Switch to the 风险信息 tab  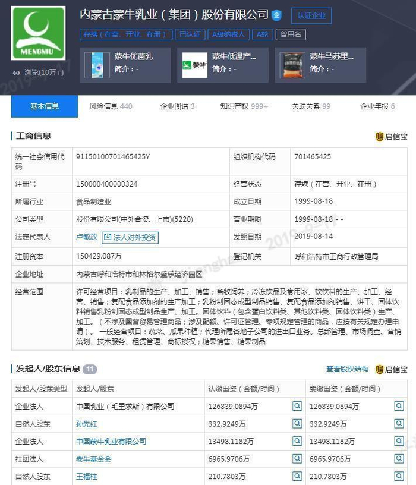tap(111, 106)
